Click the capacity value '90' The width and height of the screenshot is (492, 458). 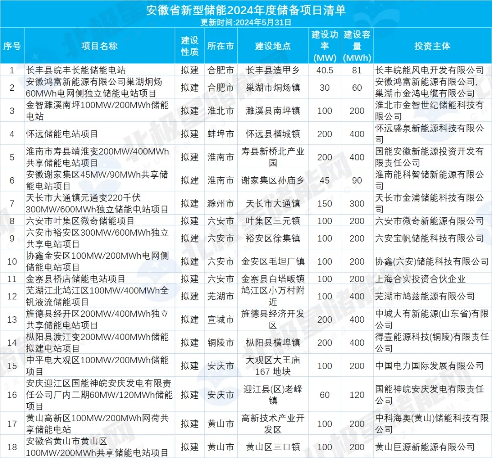tap(357, 180)
